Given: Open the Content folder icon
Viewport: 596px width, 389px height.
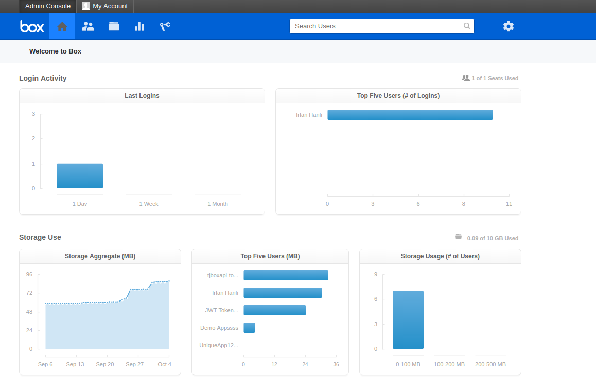Looking at the screenshot, I should 114,26.
